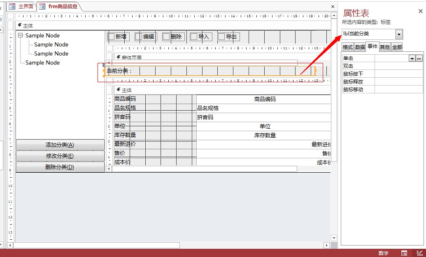Click the 双击 event property field
The height and width of the screenshot is (257, 426).
click(x=398, y=66)
